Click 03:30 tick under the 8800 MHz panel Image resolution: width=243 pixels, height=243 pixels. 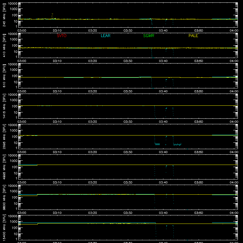[x=128, y=213]
